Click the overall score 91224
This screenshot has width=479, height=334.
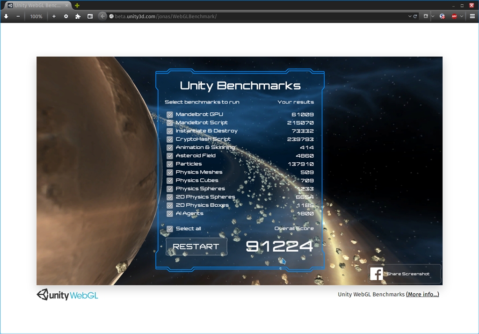[x=280, y=246]
